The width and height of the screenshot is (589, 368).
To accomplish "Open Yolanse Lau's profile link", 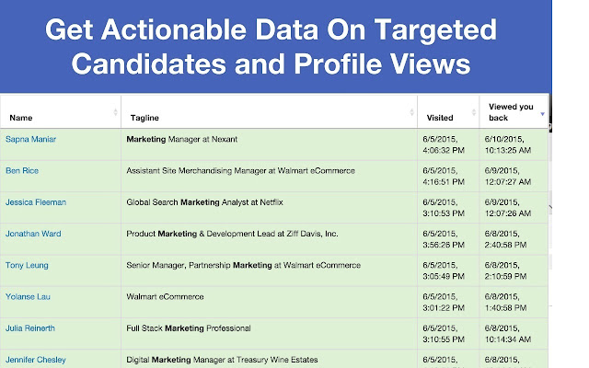I will [x=28, y=296].
